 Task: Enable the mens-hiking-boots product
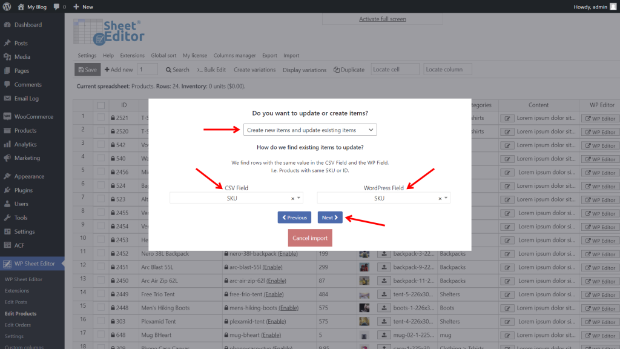tap(289, 308)
